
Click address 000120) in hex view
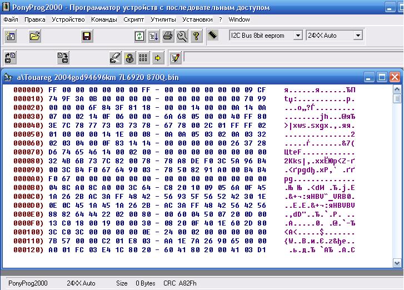pyautogui.click(x=28, y=250)
